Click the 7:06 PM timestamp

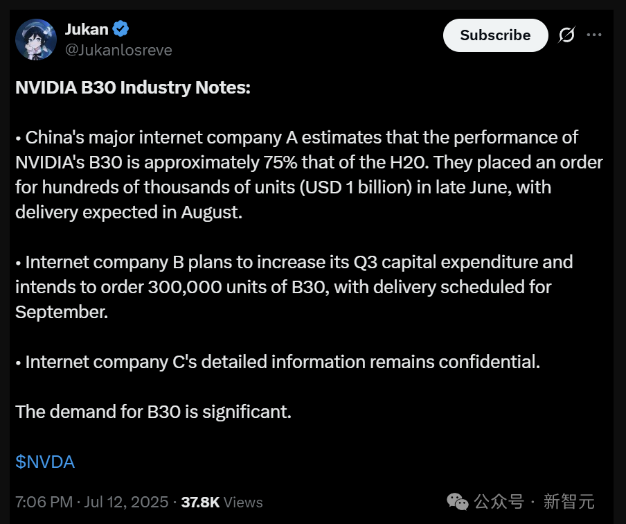42,502
